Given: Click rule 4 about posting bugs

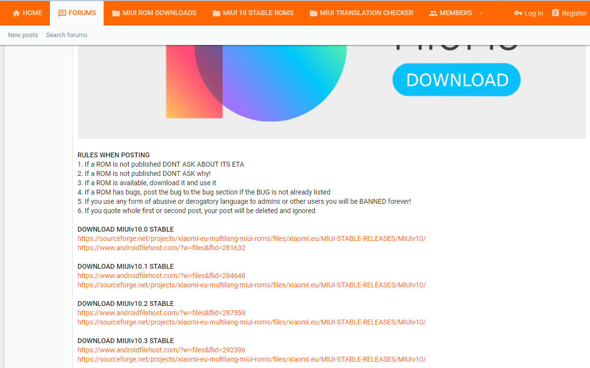Looking at the screenshot, I should 204,192.
